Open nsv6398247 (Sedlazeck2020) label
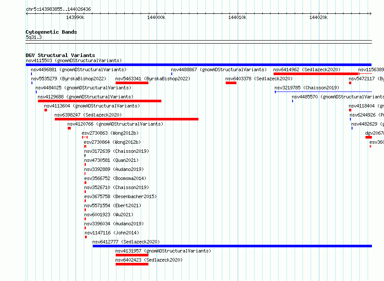The height and width of the screenshot is (281, 384). (x=88, y=115)
